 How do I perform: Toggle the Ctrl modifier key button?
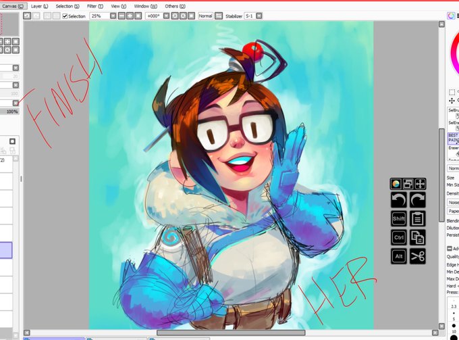399,237
